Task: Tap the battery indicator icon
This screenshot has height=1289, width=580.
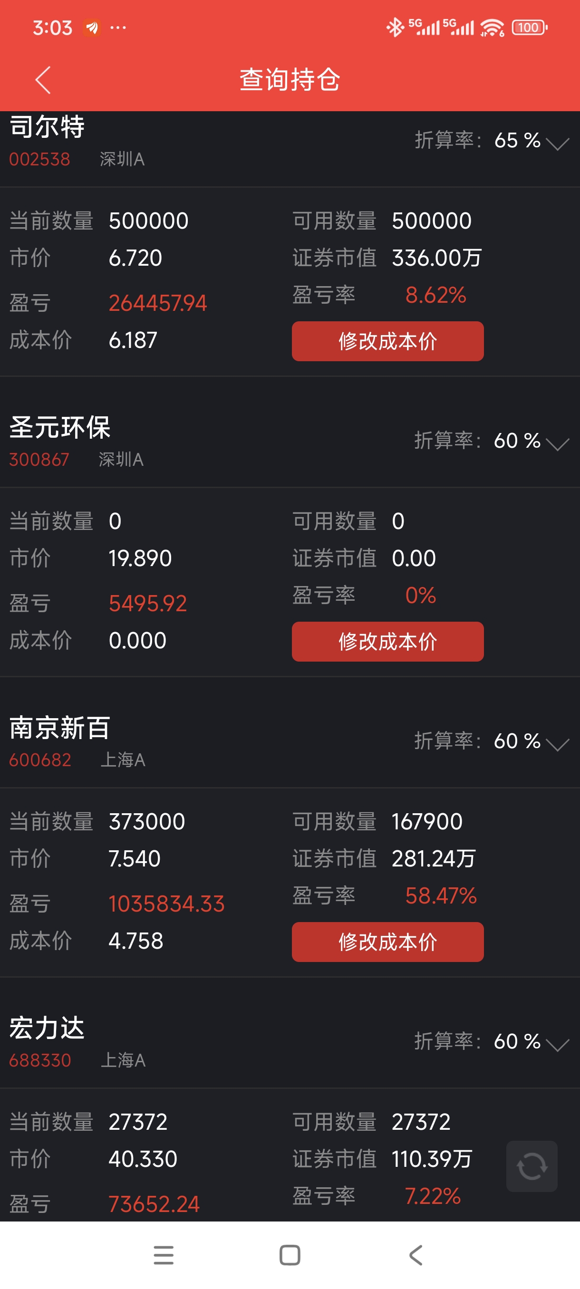Action: point(530,28)
